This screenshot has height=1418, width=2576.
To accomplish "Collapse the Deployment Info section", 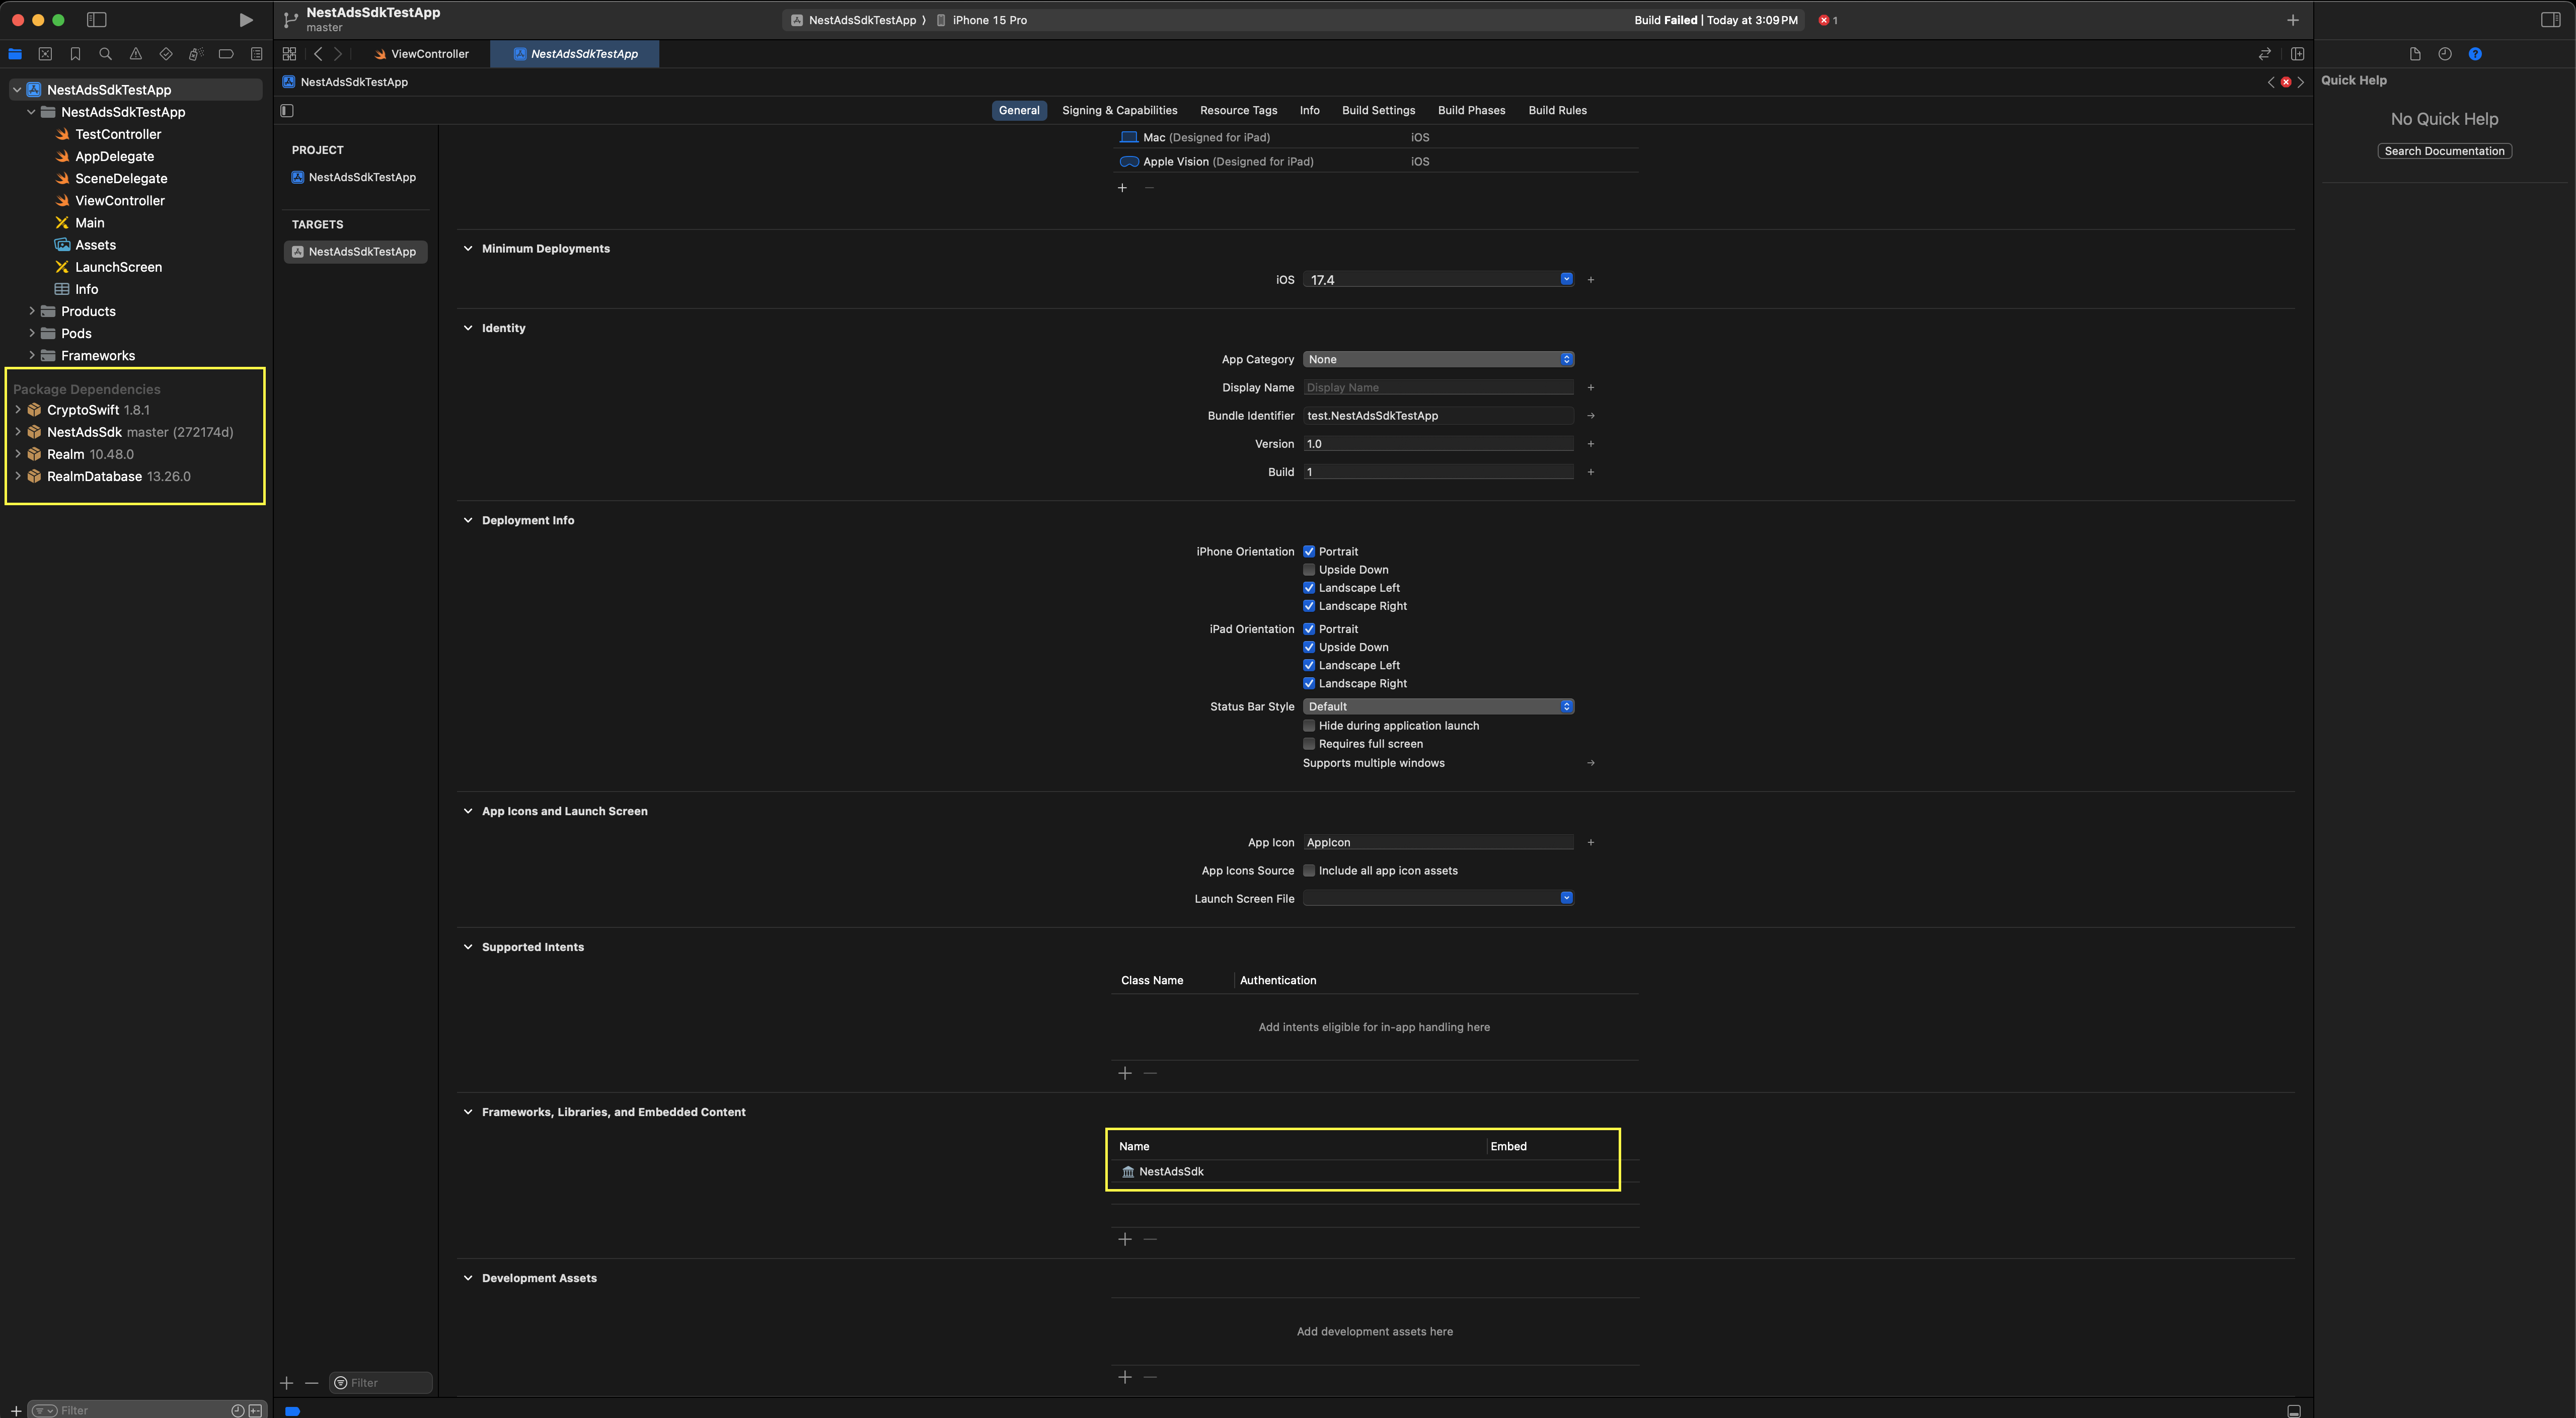I will [x=467, y=520].
